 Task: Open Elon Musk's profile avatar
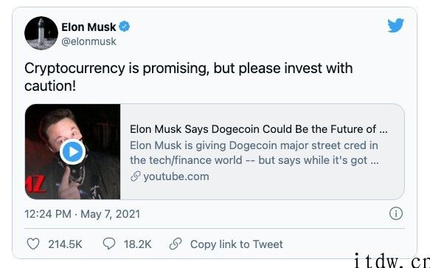(41, 33)
